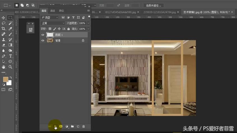Select the Rectangular Marquee tool
Screen dimensions: 237x133
[10, 18]
